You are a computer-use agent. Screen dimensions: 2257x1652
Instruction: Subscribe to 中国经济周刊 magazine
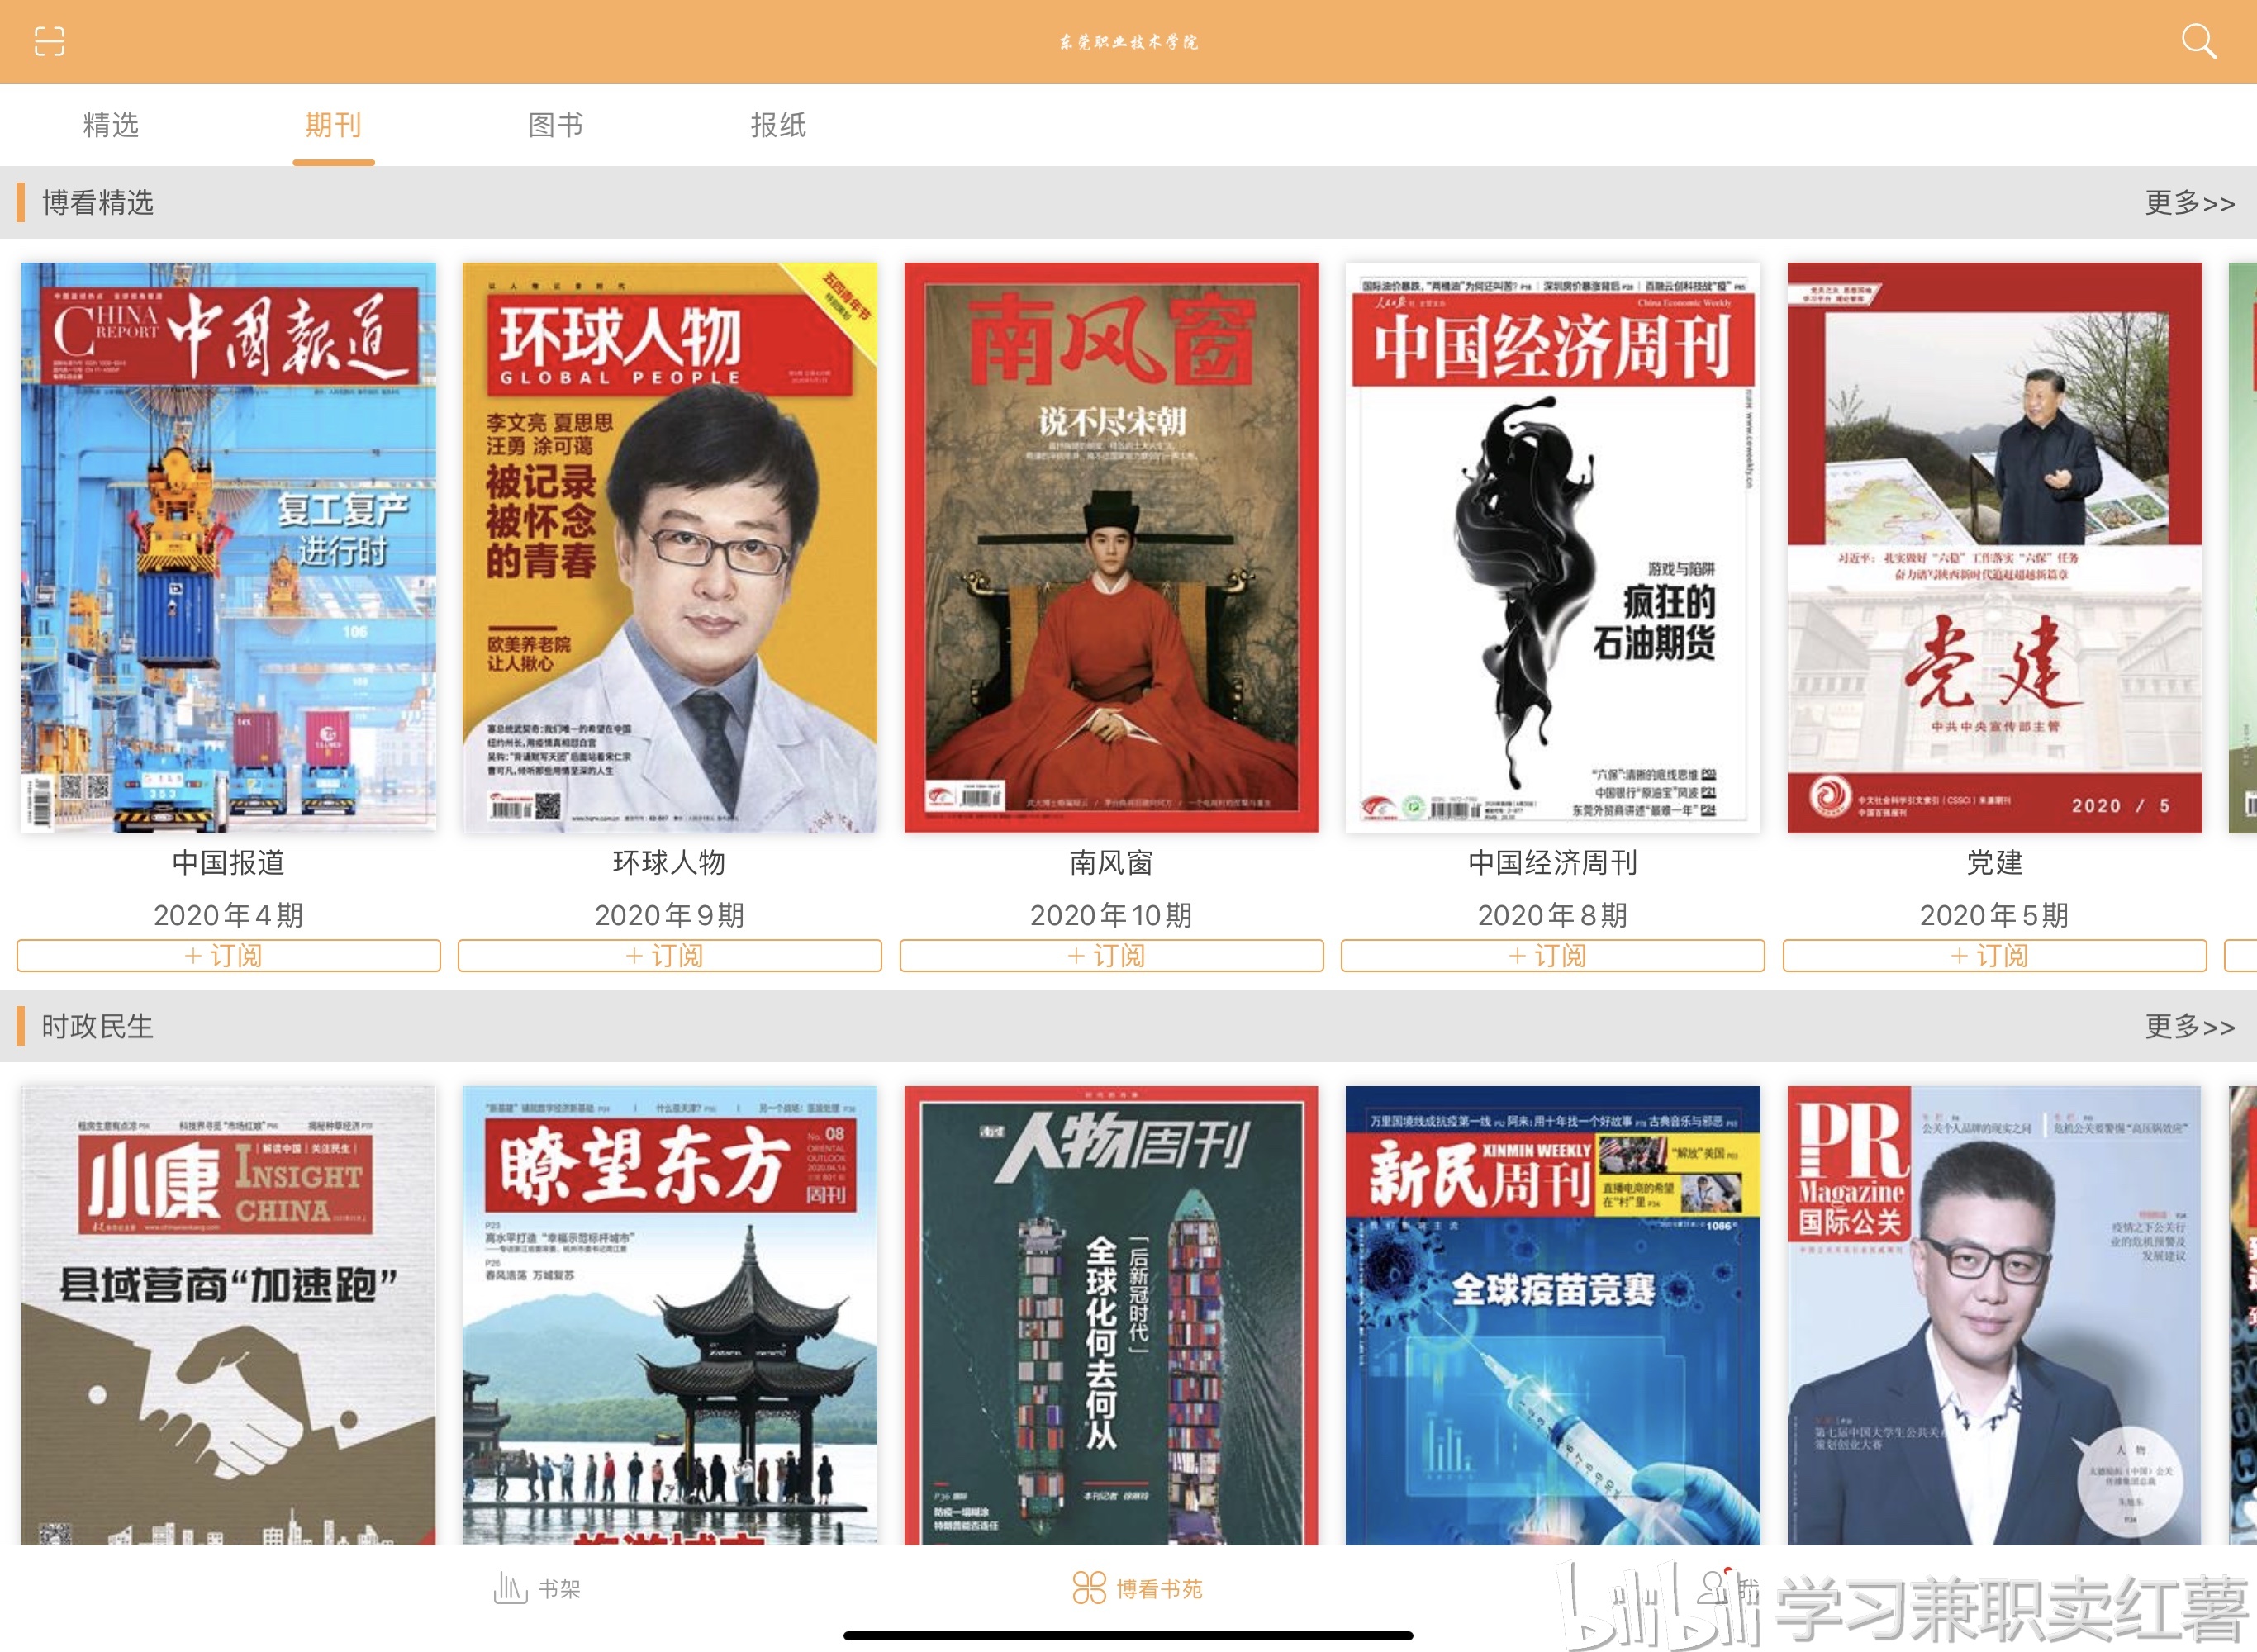[1552, 955]
